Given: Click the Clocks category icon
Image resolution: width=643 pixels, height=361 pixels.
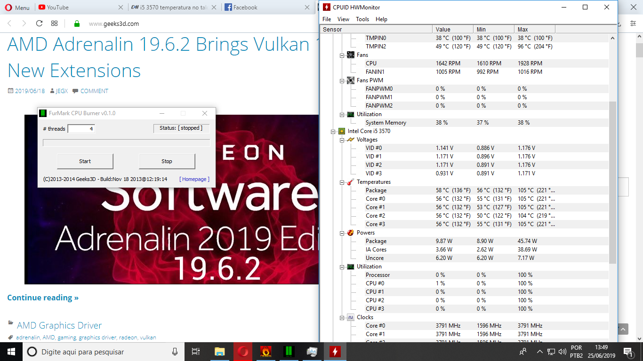Looking at the screenshot, I should tap(351, 317).
